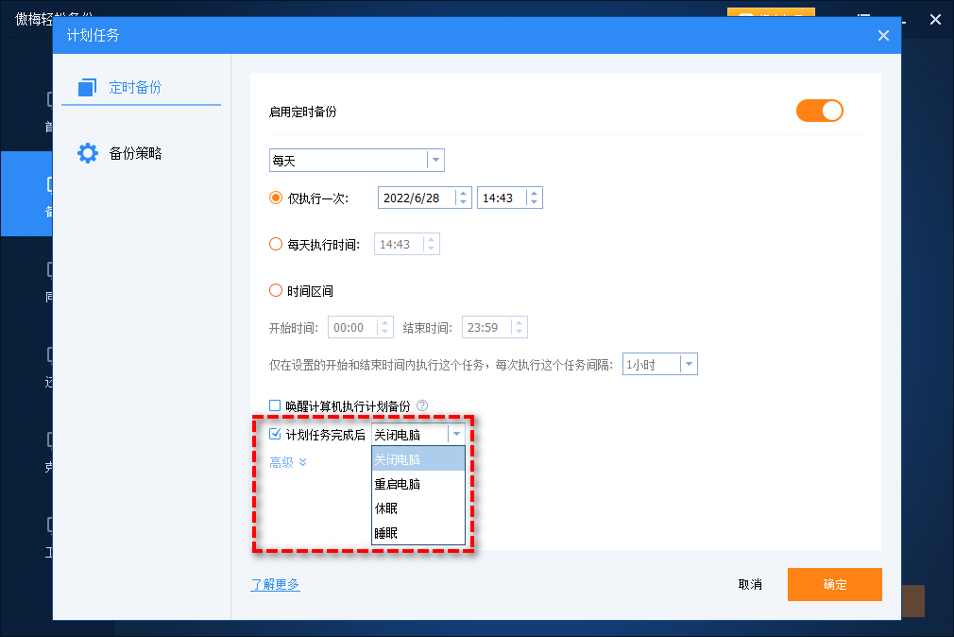Open the 每天 frequency dropdown
The image size is (954, 637).
(435, 161)
